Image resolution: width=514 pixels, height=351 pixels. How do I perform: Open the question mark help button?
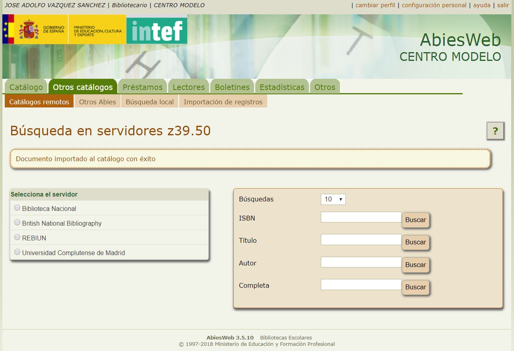click(x=495, y=131)
